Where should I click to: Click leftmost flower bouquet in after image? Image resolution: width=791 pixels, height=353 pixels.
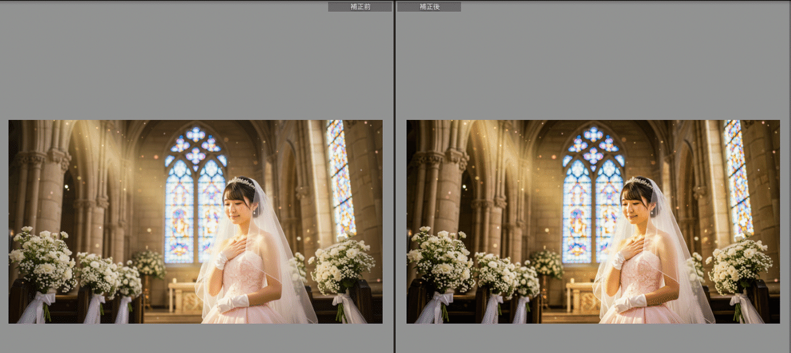tap(441, 260)
